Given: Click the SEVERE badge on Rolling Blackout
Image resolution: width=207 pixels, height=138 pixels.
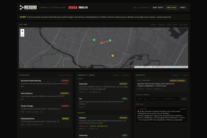Looking at the screenshot, I should [x=65, y=118].
